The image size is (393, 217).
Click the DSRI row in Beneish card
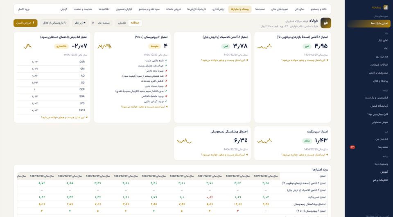pos(52,62)
